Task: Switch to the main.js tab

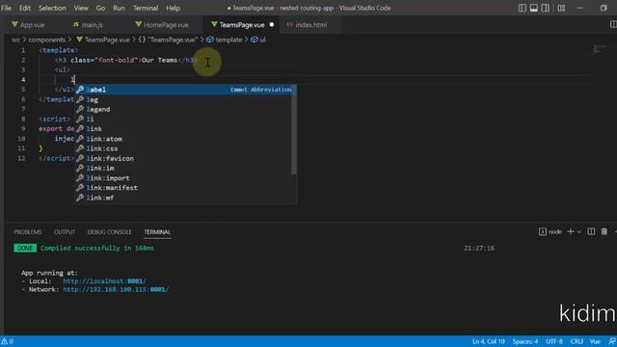Action: 89,25
